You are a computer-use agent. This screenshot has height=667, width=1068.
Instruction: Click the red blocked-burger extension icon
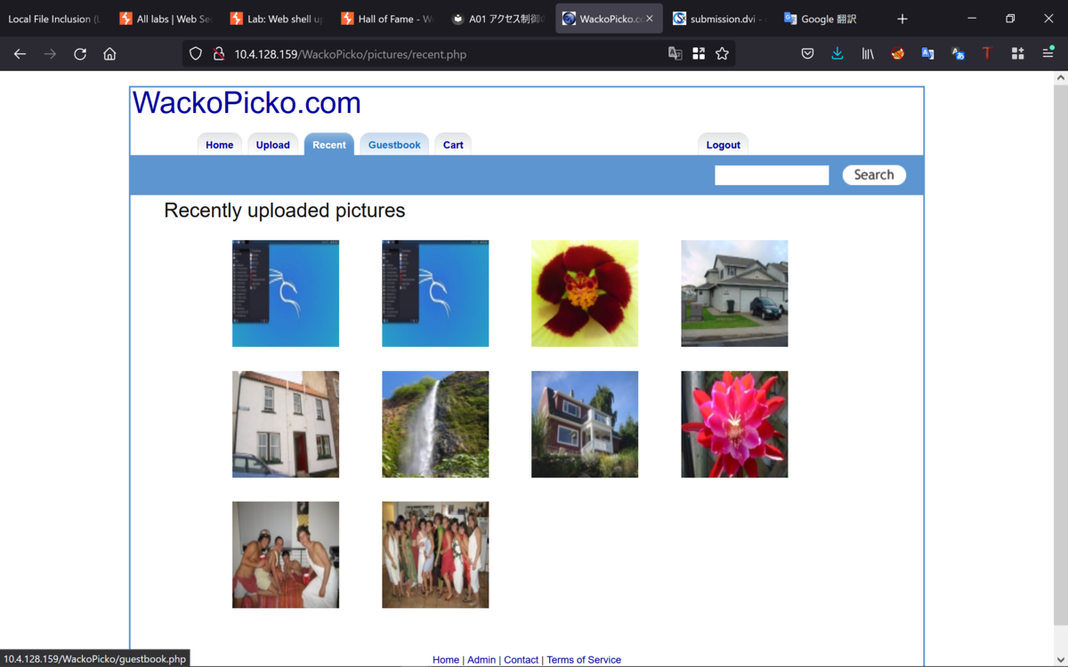pos(898,54)
